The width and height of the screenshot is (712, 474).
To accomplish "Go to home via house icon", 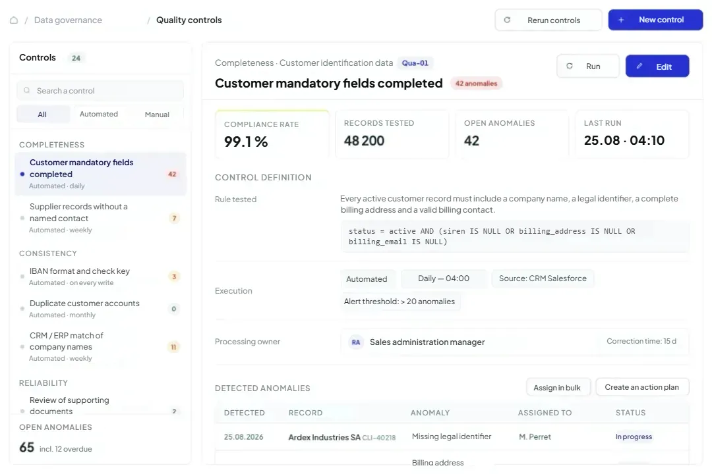I will [x=14, y=20].
